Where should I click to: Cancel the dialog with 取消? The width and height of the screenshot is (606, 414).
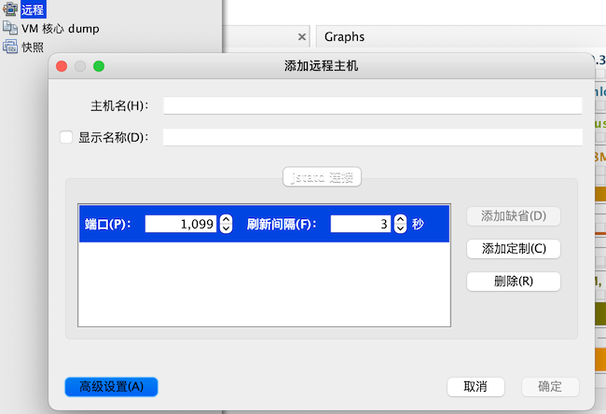[x=475, y=386]
